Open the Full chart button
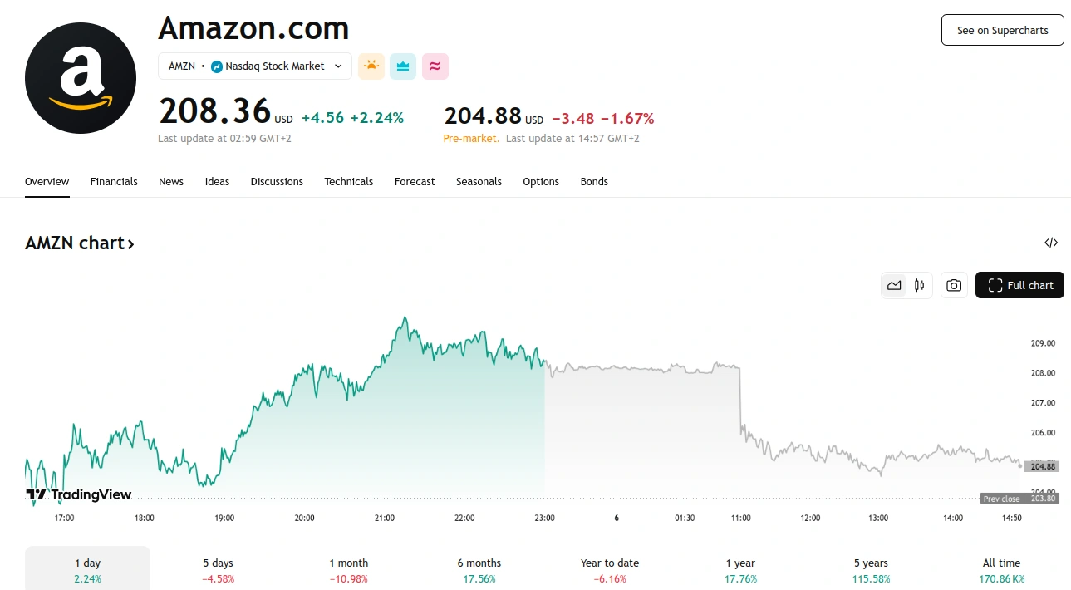Image resolution: width=1071 pixels, height=590 pixels. pos(1019,285)
